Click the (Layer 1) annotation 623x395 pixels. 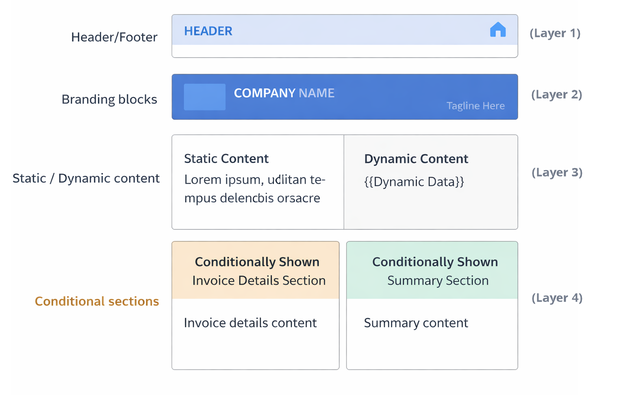pyautogui.click(x=555, y=33)
